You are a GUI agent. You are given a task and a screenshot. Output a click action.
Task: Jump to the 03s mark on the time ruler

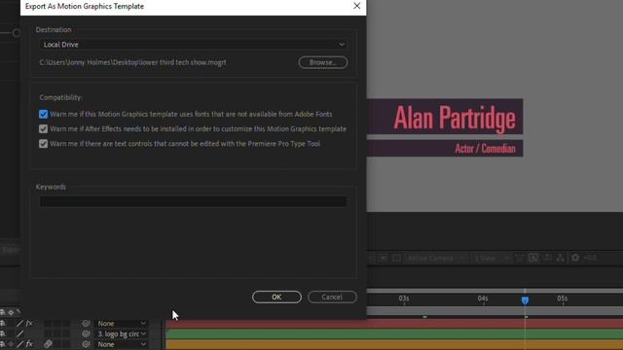pos(404,298)
